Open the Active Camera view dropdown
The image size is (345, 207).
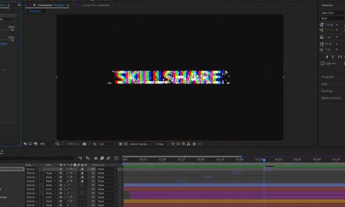(x=141, y=144)
